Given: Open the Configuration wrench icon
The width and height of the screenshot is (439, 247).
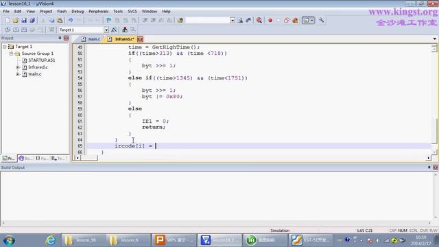Looking at the screenshot, I should pyautogui.click(x=322, y=21).
